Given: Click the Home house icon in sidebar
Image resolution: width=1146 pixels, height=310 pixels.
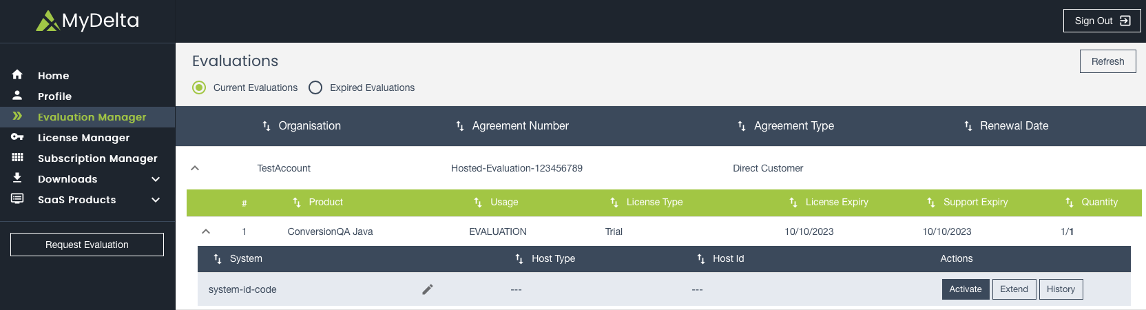Looking at the screenshot, I should (x=17, y=75).
